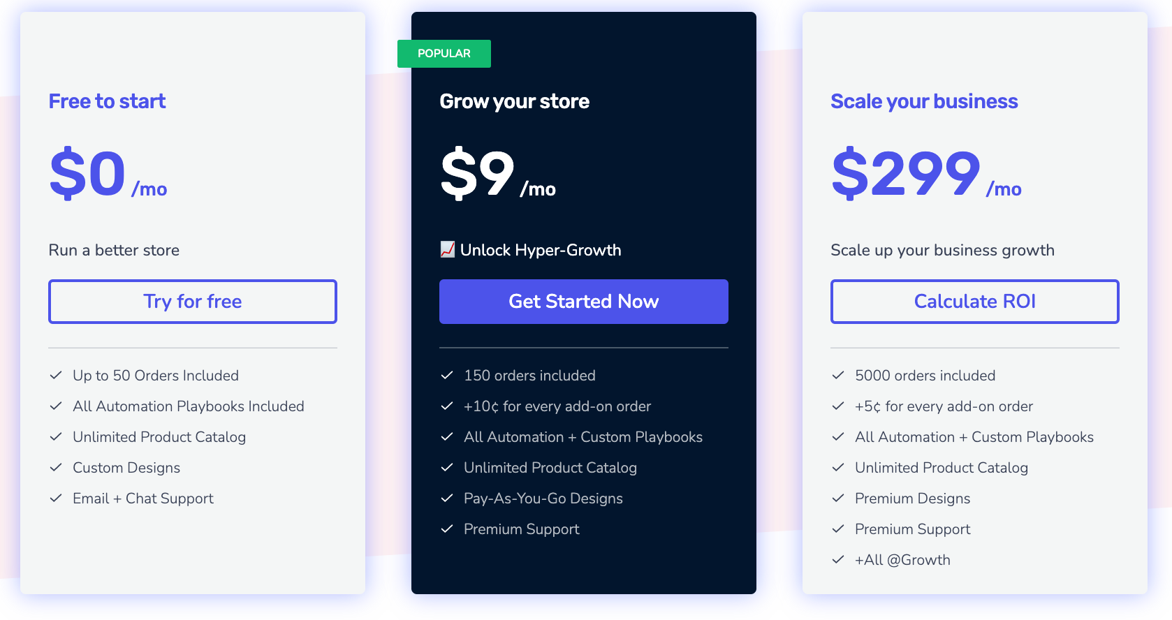Image resolution: width=1172 pixels, height=620 pixels.
Task: Select the Grow your store heading
Action: [x=514, y=101]
